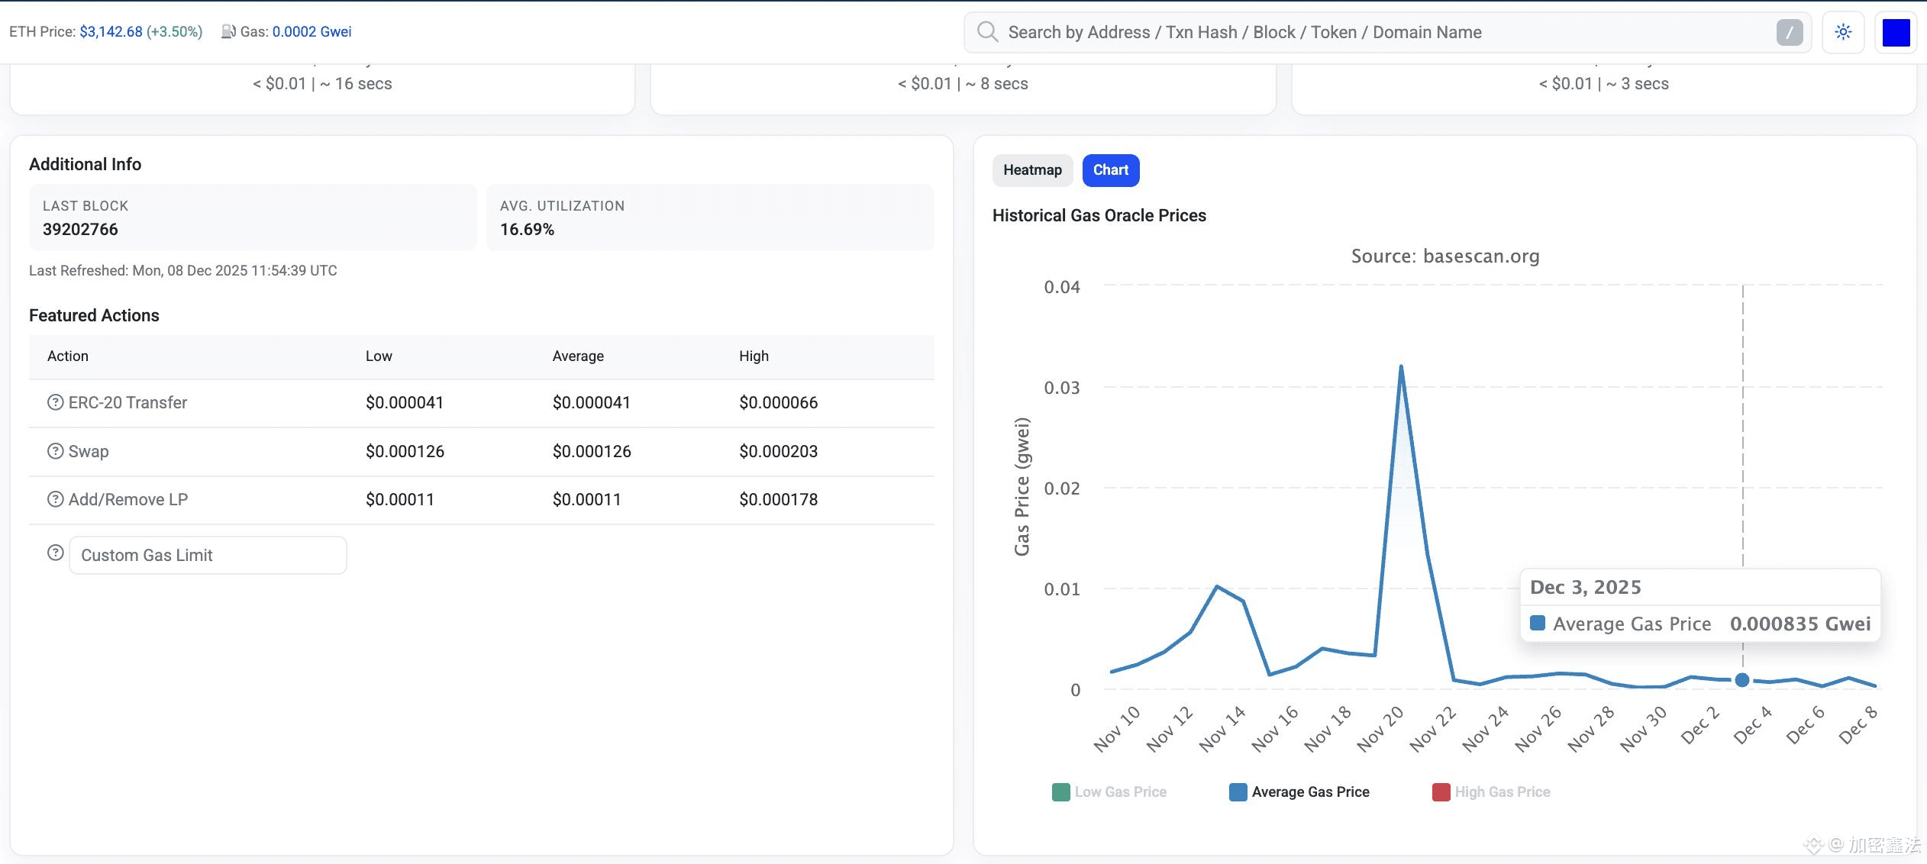This screenshot has height=864, width=1927.
Task: Toggle High Gas Price legend series
Action: click(1501, 792)
